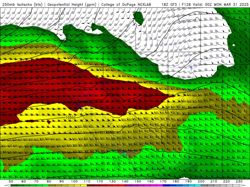Click the 200 knot label on color scale
Screen dimensions: 250x187
pyautogui.click(x=201, y=181)
